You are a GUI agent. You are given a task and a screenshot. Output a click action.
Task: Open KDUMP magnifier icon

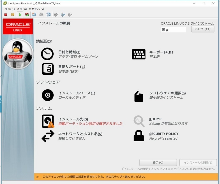[x=139, y=121]
